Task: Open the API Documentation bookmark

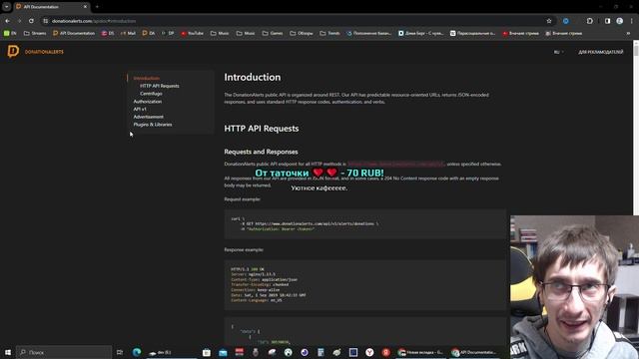Action: (74, 33)
